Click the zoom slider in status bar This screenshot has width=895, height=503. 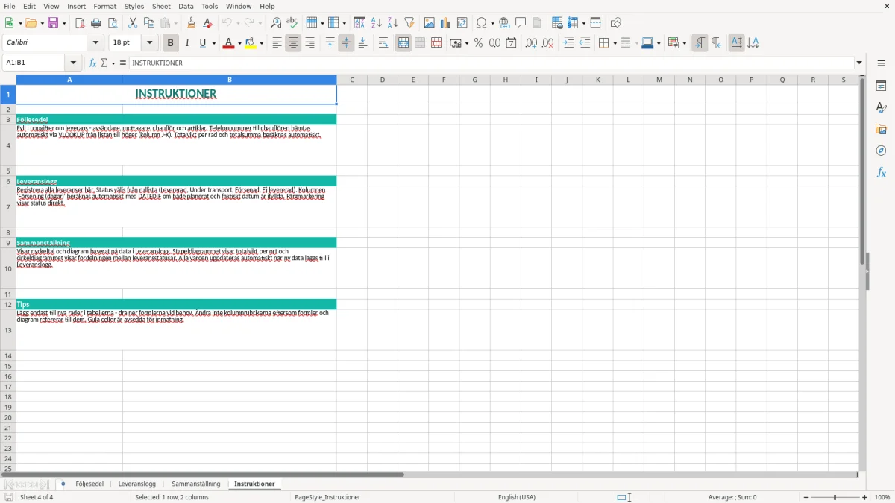coord(835,497)
